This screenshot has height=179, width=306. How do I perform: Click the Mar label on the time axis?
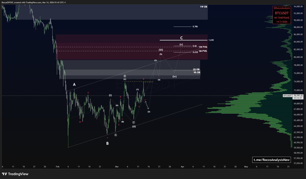[117, 166]
